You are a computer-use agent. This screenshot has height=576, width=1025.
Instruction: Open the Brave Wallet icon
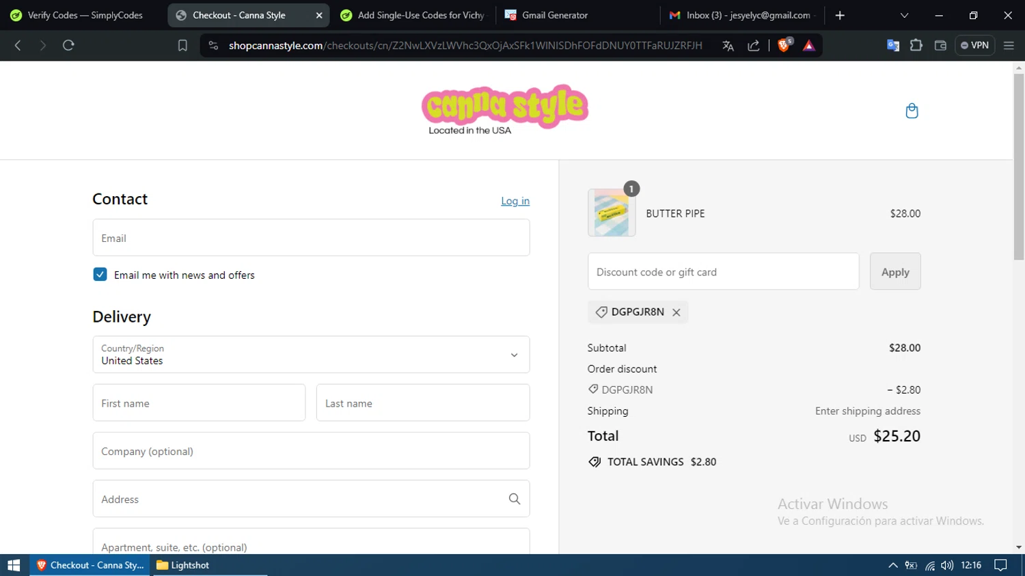tap(940, 46)
